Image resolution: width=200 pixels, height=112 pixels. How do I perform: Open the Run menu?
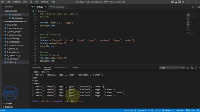(x=36, y=2)
